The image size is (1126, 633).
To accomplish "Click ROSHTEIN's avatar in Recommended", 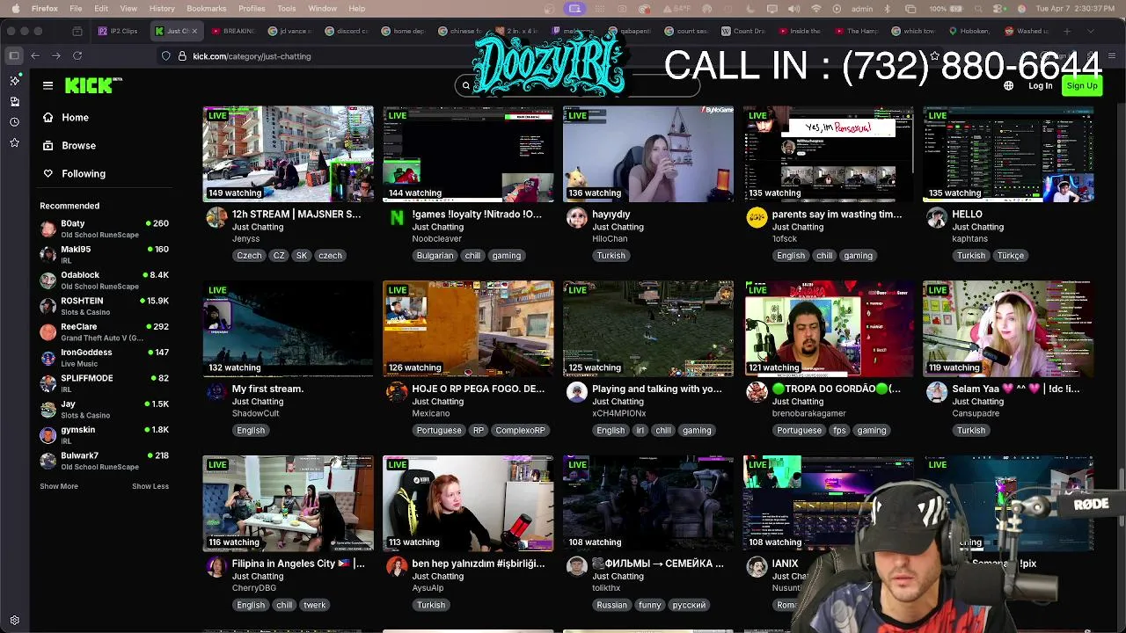I will (48, 306).
